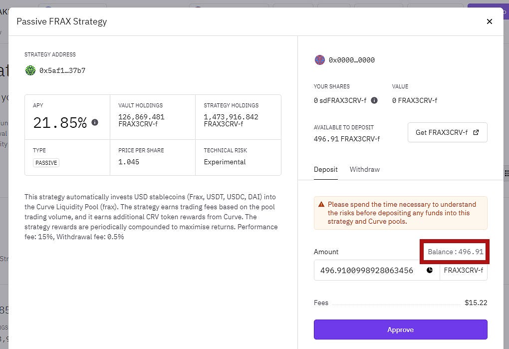Click the 21.85% APY value

pyautogui.click(x=60, y=123)
